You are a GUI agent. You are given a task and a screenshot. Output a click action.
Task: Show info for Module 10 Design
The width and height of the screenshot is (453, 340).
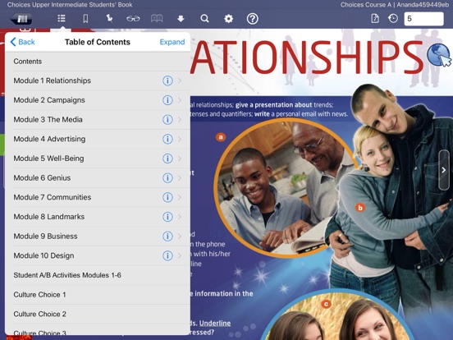pyautogui.click(x=167, y=255)
